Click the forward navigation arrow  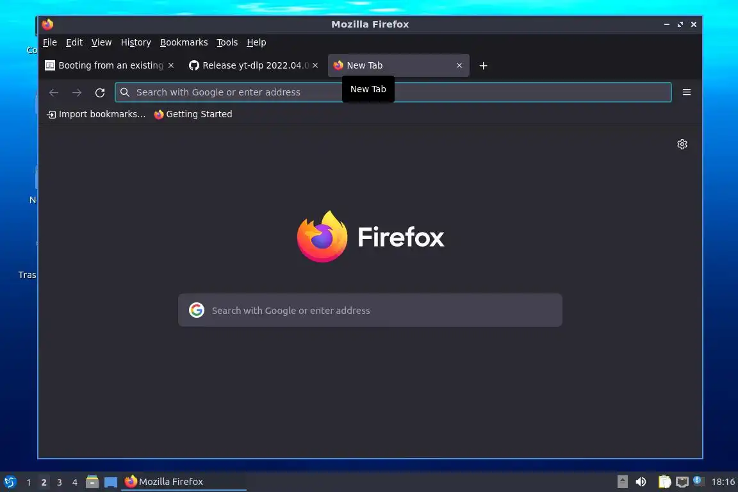click(x=77, y=93)
